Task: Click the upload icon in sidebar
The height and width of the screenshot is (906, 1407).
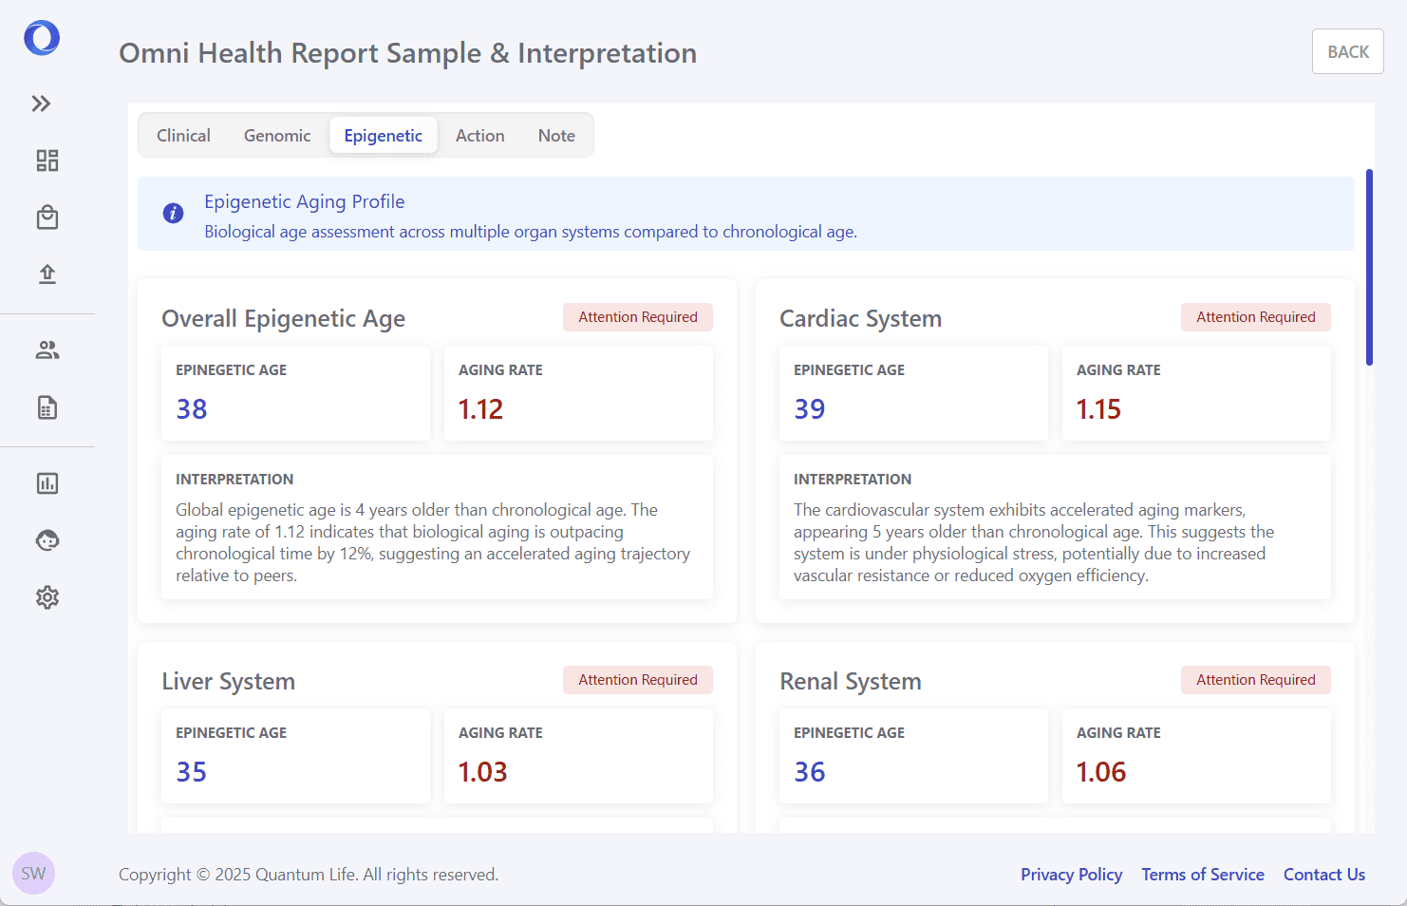Action: pos(47,274)
